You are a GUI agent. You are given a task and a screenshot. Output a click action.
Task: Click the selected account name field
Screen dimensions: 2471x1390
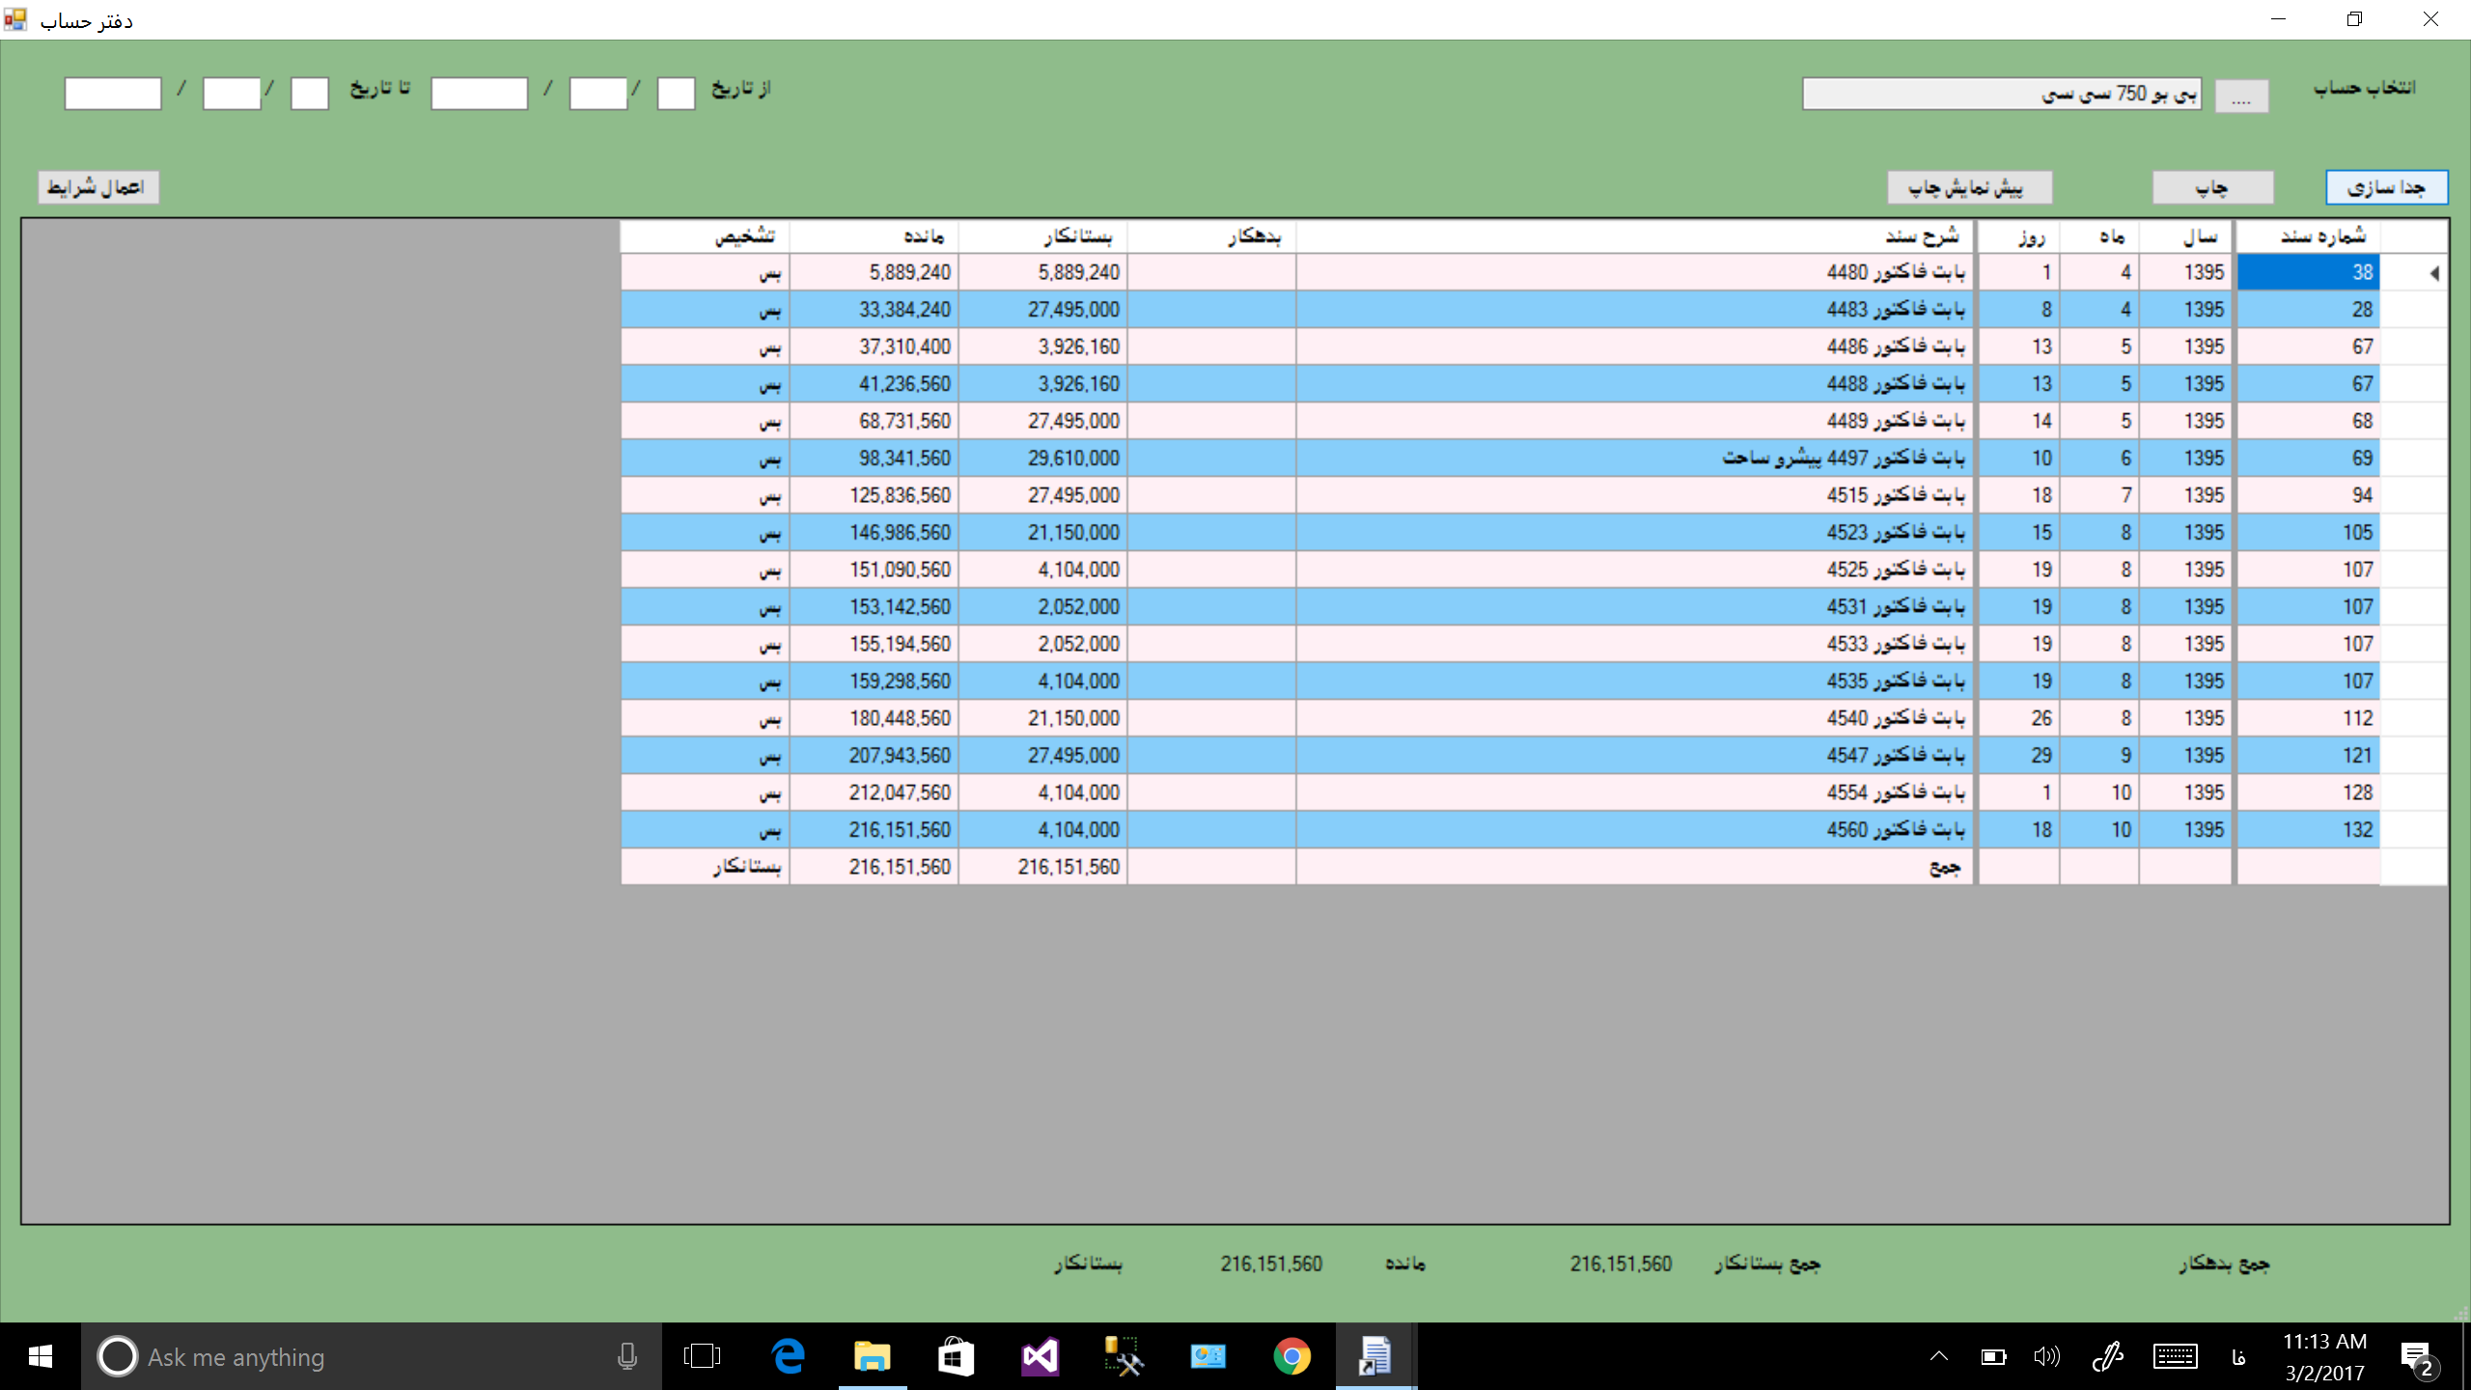tap(2000, 94)
